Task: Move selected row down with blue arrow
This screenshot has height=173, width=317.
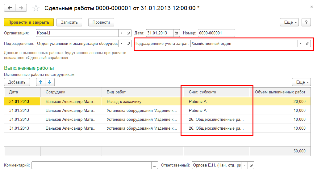Action: (x=50, y=82)
